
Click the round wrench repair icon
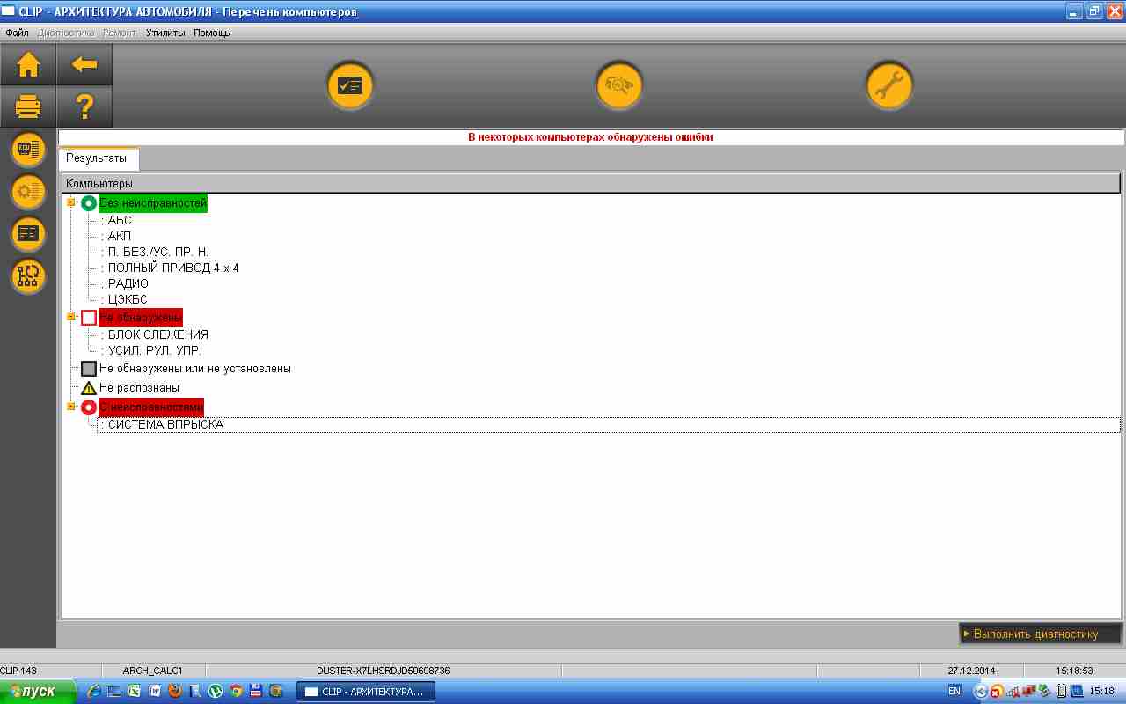click(x=888, y=86)
